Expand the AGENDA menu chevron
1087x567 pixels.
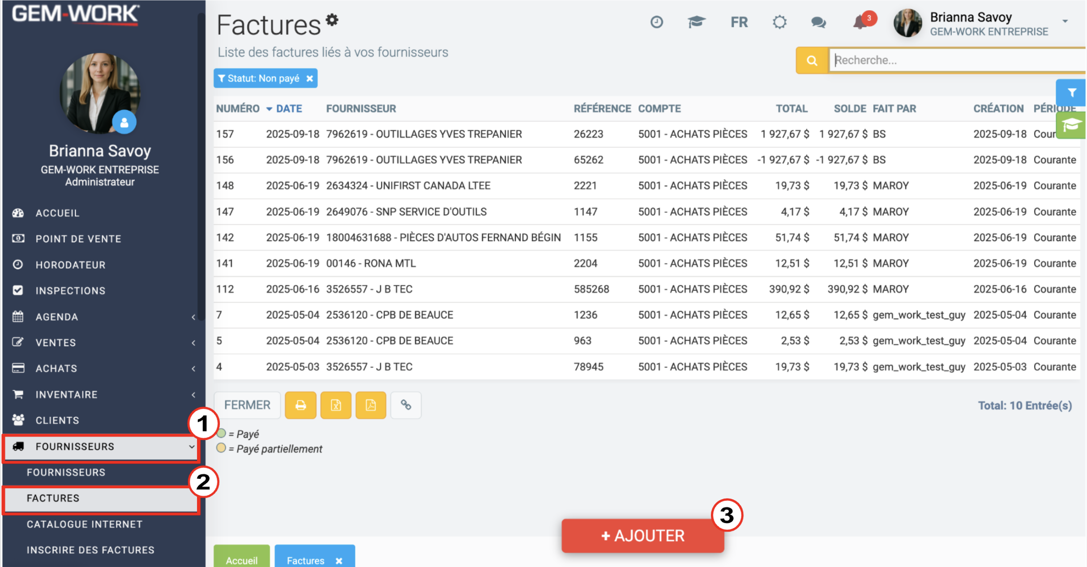[193, 317]
